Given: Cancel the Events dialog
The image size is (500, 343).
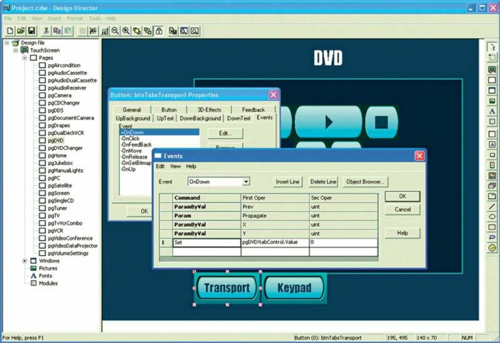Looking at the screenshot, I should tap(403, 209).
